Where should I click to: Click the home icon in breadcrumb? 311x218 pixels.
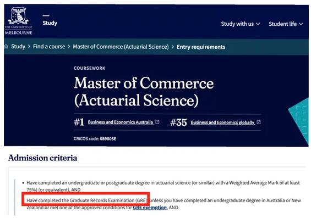click(6, 47)
